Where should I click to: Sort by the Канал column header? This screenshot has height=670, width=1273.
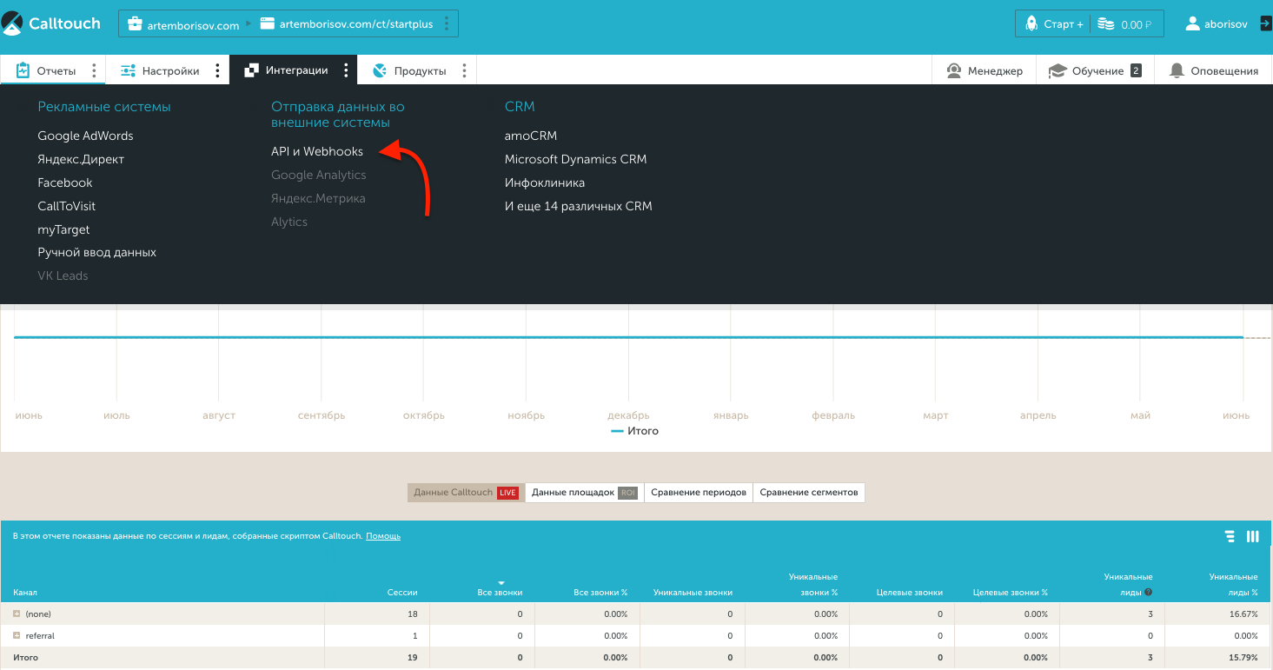pyautogui.click(x=25, y=593)
